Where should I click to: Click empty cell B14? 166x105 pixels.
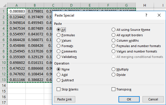pos(35,85)
